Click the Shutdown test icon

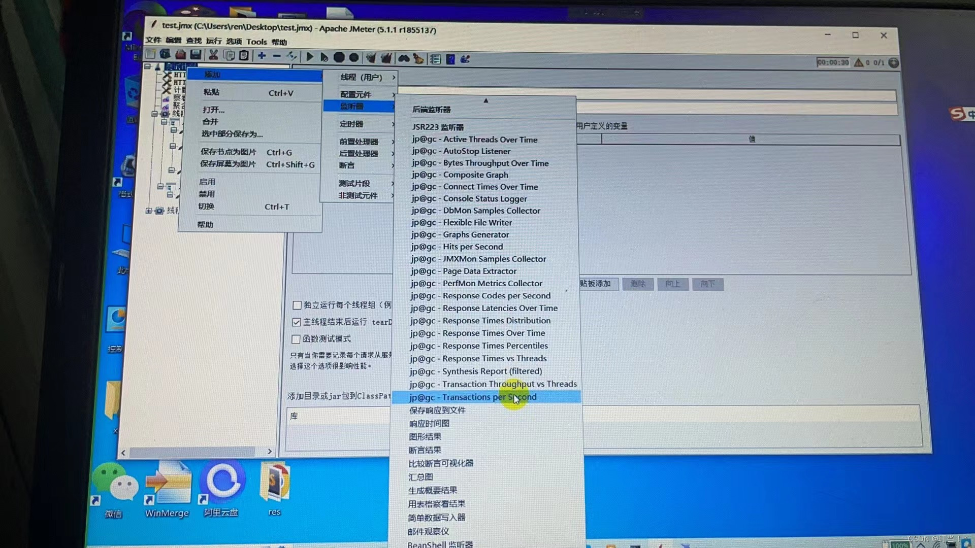[354, 58]
